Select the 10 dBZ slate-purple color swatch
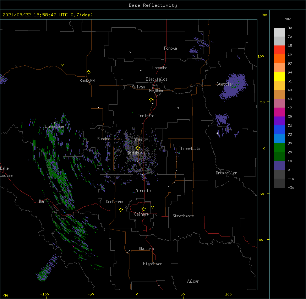 tap(279, 165)
